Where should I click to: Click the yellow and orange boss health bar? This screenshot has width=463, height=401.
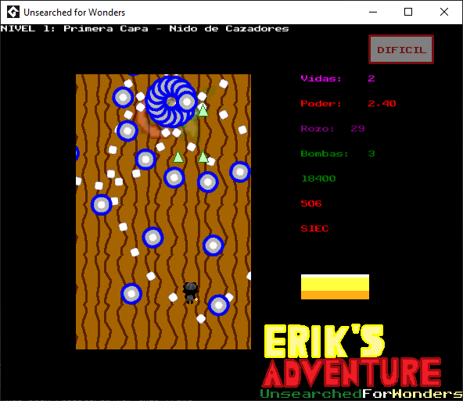pyautogui.click(x=335, y=287)
